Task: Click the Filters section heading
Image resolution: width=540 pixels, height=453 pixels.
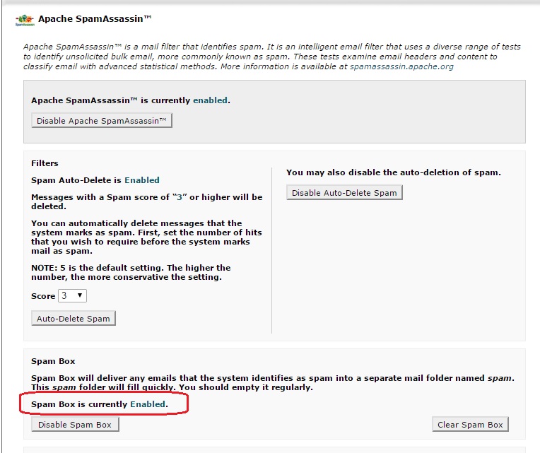Action: point(45,163)
